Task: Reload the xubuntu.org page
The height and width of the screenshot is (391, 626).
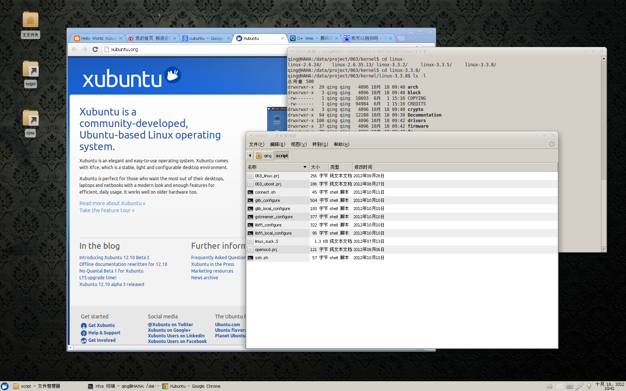Action: pyautogui.click(x=95, y=49)
